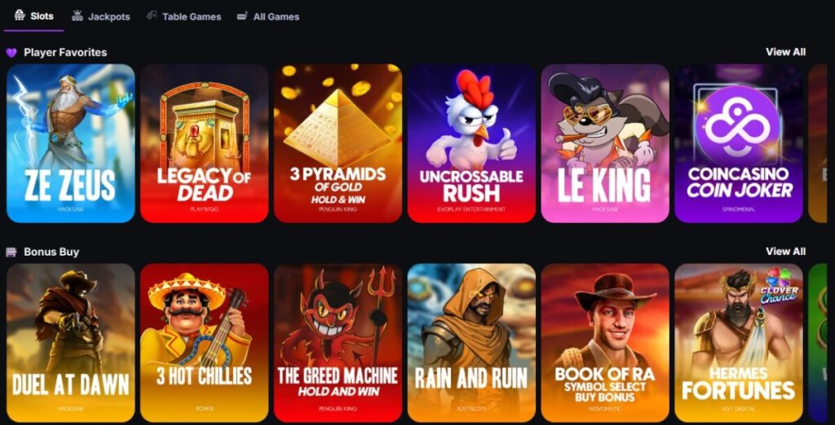The height and width of the screenshot is (425, 835).
Task: Launch CoinCasino Coin Joker game
Action: [739, 143]
